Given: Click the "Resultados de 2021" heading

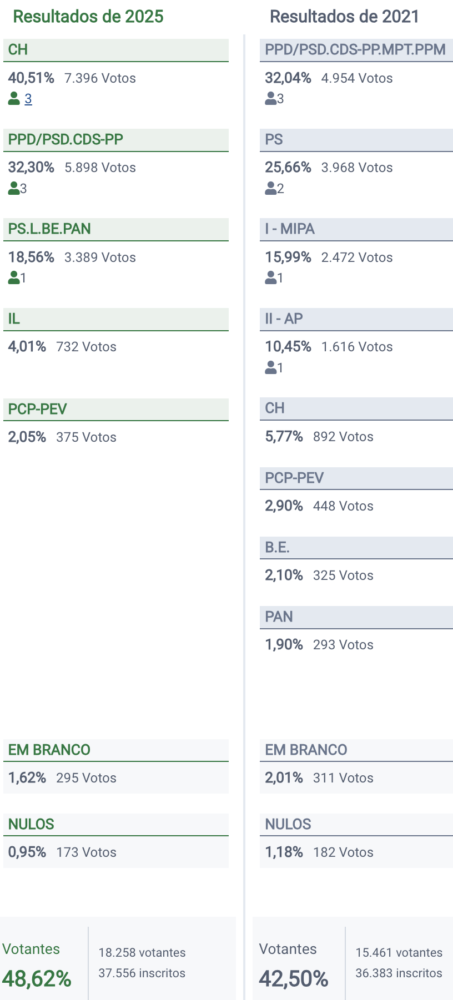Looking at the screenshot, I should tap(344, 17).
